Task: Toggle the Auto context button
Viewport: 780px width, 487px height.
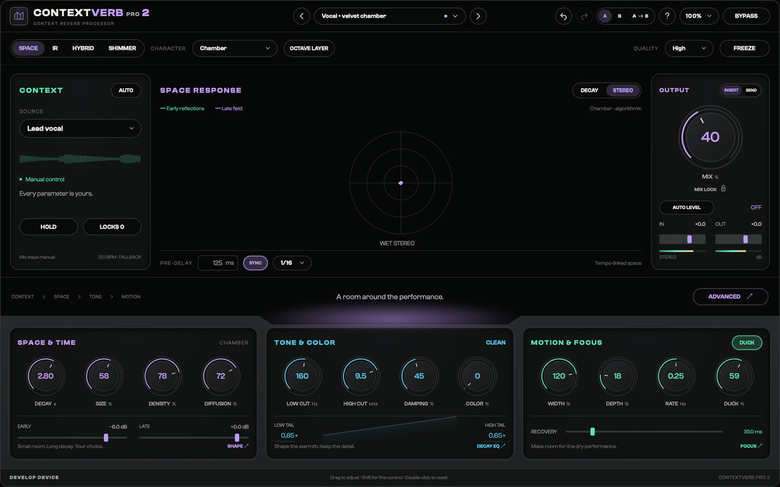Action: tap(126, 90)
